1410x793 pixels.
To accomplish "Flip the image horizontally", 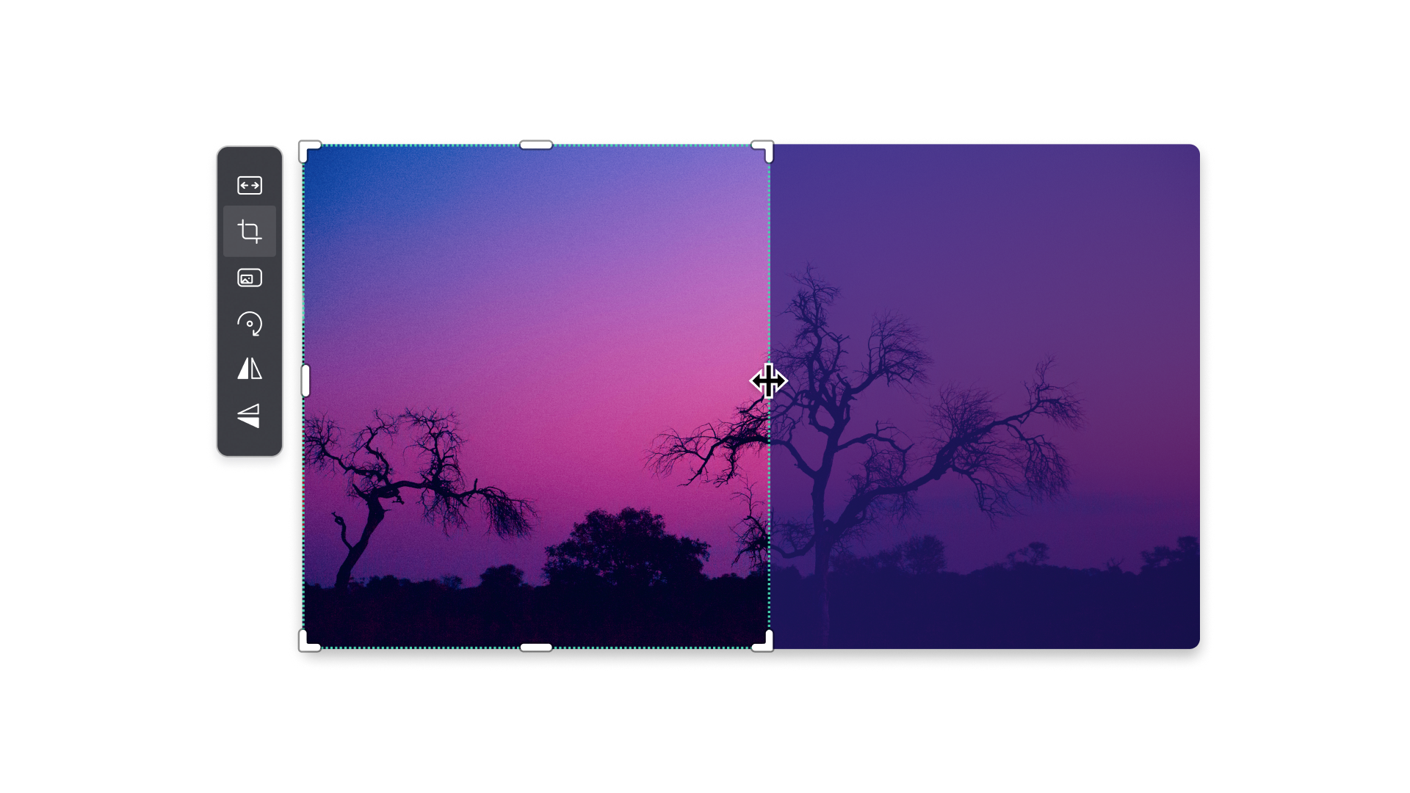I will (x=250, y=369).
